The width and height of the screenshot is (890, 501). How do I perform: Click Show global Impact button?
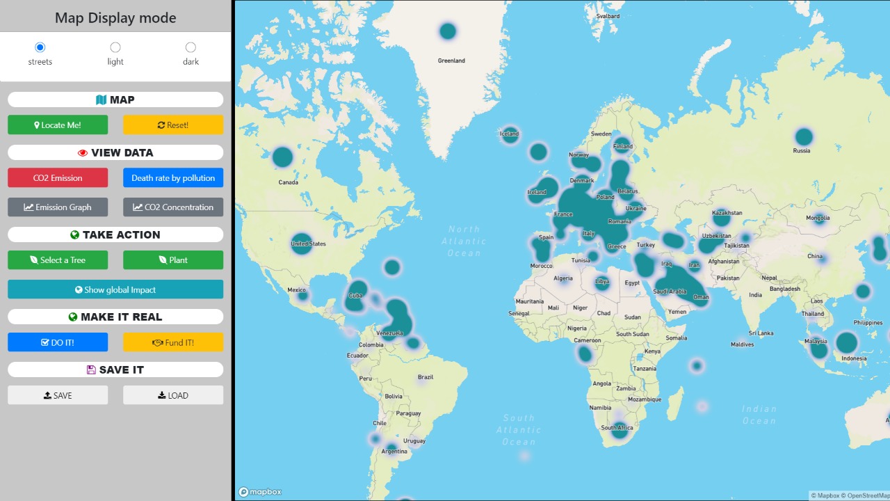pos(115,289)
